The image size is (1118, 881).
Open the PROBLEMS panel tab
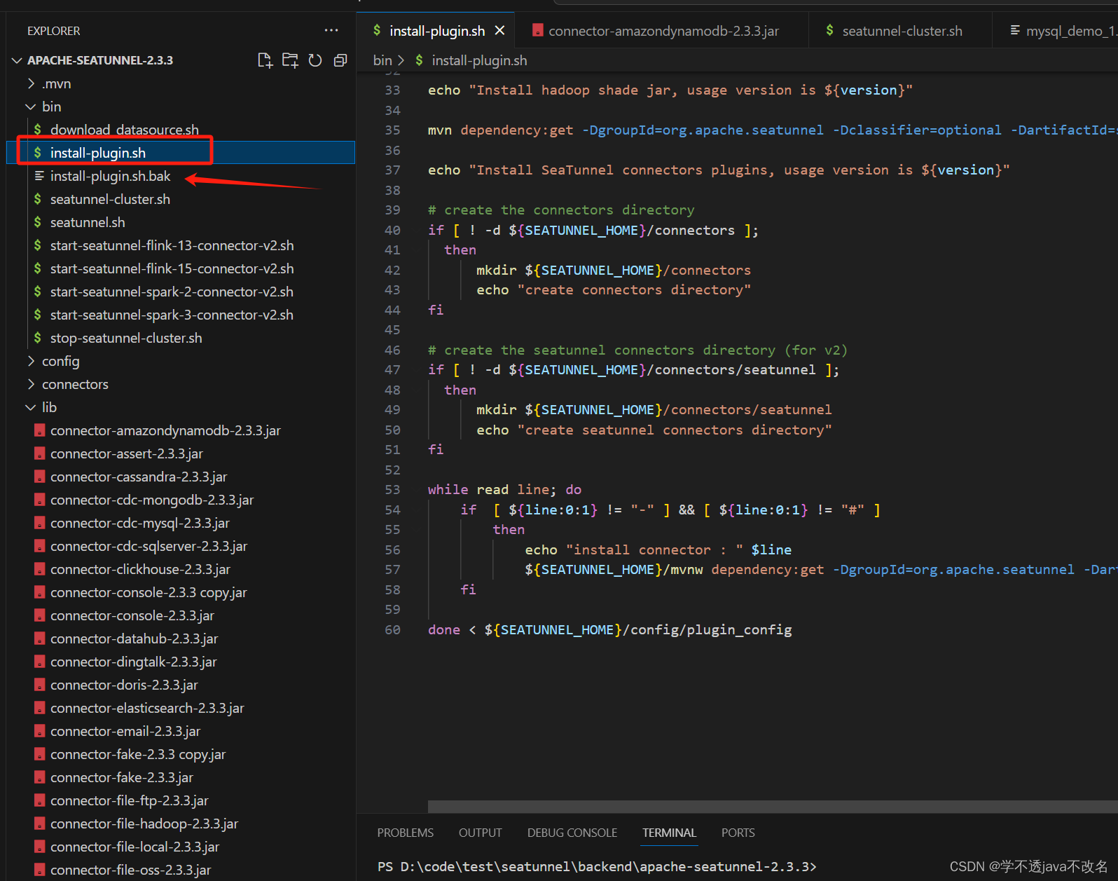405,833
